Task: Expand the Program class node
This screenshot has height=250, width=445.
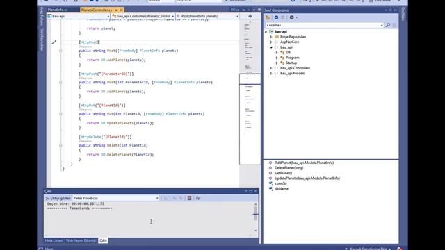Action: [277, 58]
